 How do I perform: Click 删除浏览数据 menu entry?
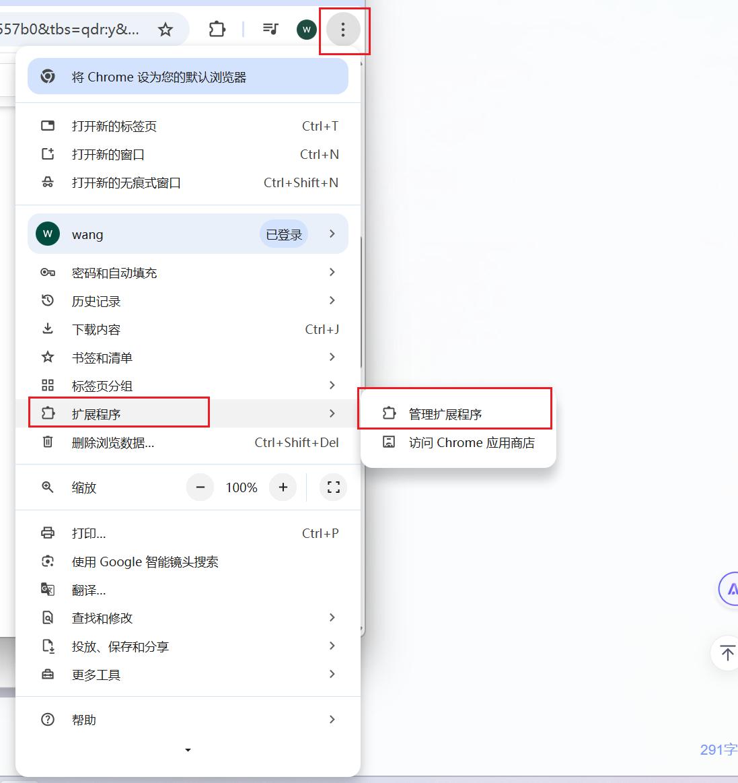click(x=188, y=442)
